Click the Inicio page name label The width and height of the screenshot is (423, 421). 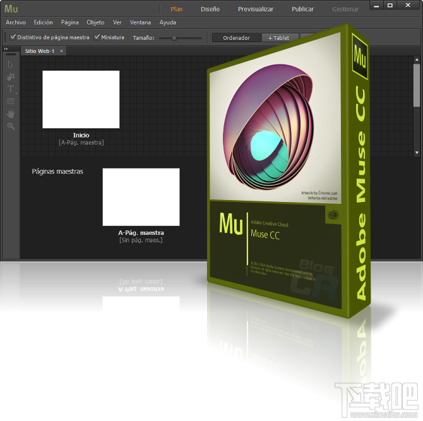[81, 135]
